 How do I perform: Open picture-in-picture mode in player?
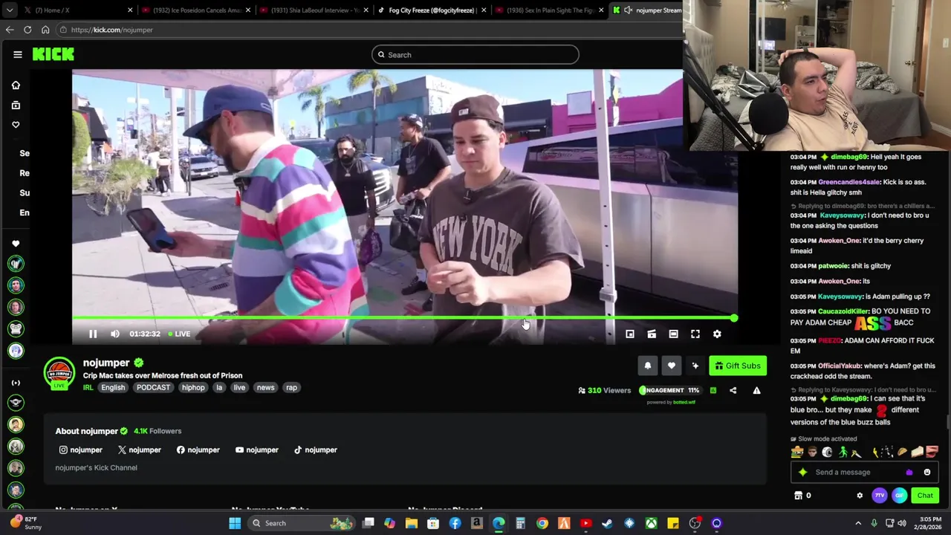coord(630,334)
